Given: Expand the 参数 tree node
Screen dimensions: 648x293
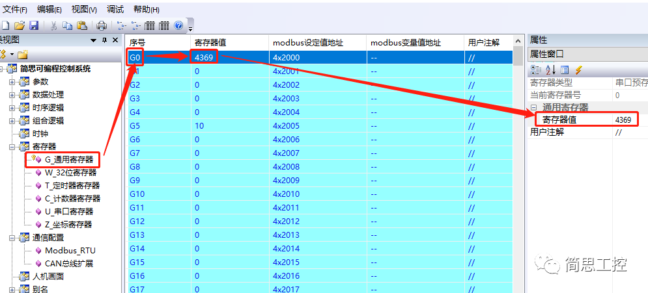Looking at the screenshot, I should click(x=12, y=82).
